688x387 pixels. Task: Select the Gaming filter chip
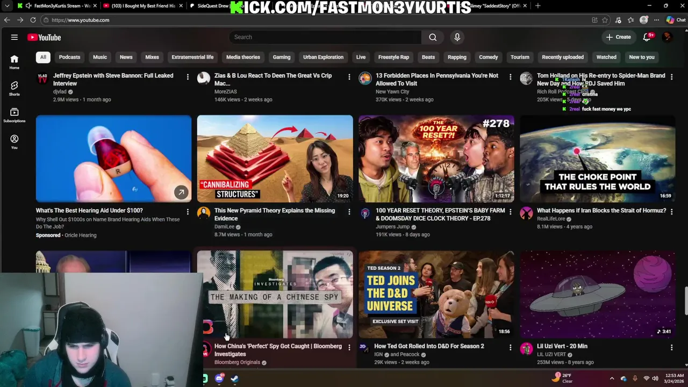tap(281, 57)
